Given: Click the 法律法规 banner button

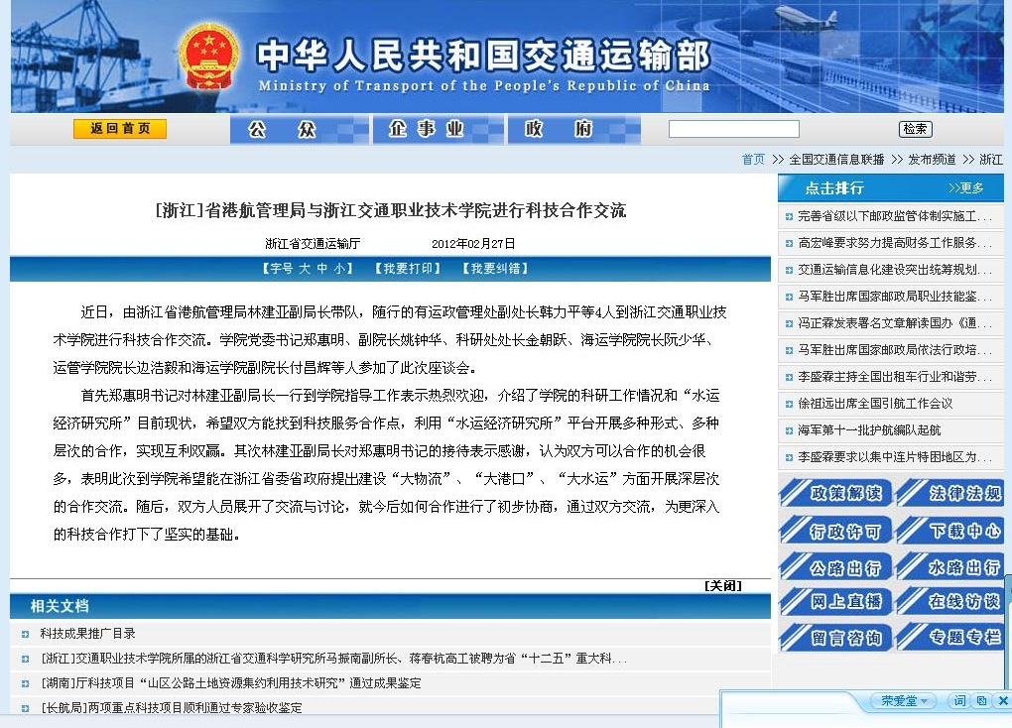Looking at the screenshot, I should (949, 493).
